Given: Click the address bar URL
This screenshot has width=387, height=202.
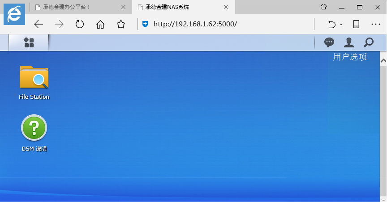Looking at the screenshot, I should point(195,24).
